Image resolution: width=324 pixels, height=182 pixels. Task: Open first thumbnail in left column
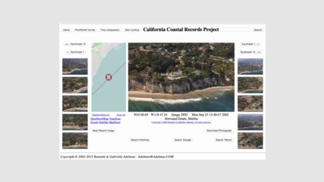coord(75,66)
